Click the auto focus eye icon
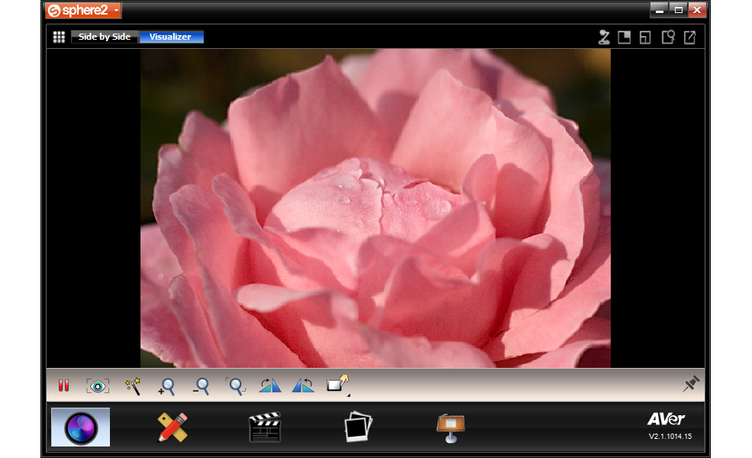This screenshot has width=752, height=458. coord(98,386)
